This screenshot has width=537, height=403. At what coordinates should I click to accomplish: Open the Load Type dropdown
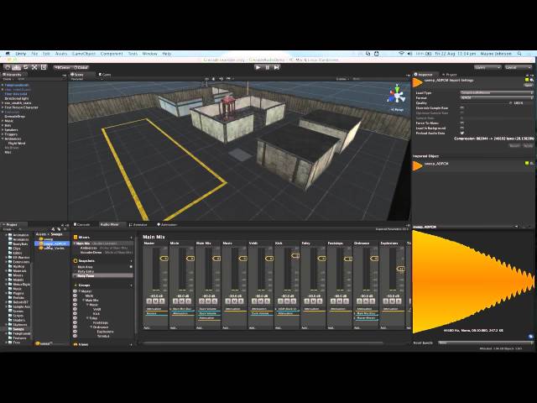click(x=496, y=93)
